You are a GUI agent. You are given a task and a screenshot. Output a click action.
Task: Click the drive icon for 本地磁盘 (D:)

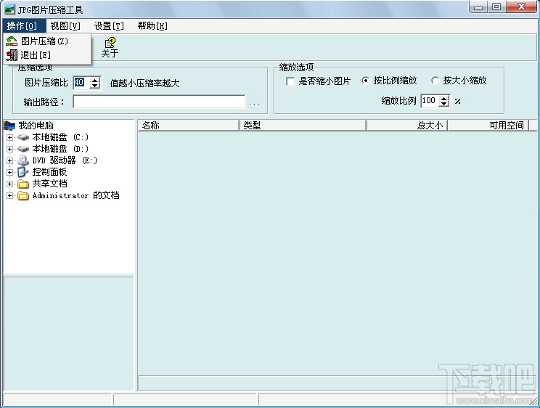[x=23, y=149]
